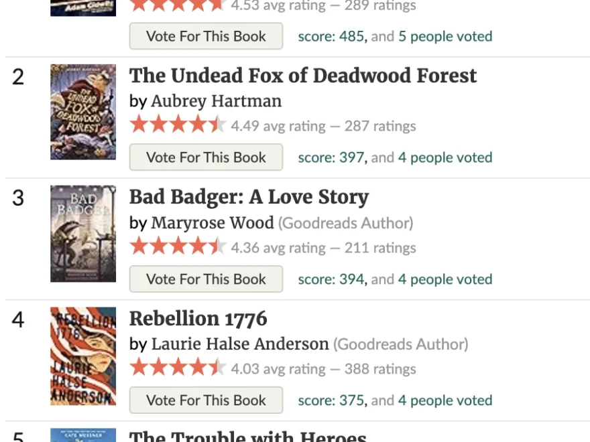Show the 5 people voted list
590x442 pixels.
tap(445, 36)
